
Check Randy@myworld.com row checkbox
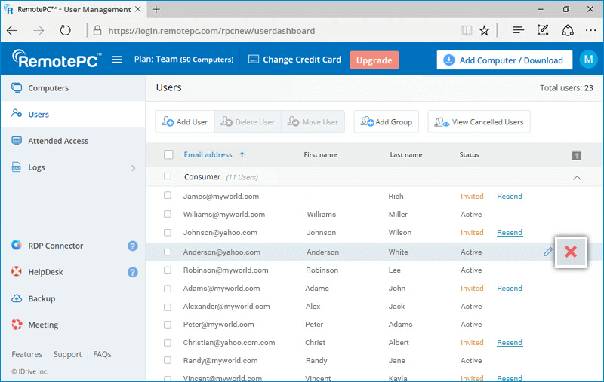click(167, 360)
